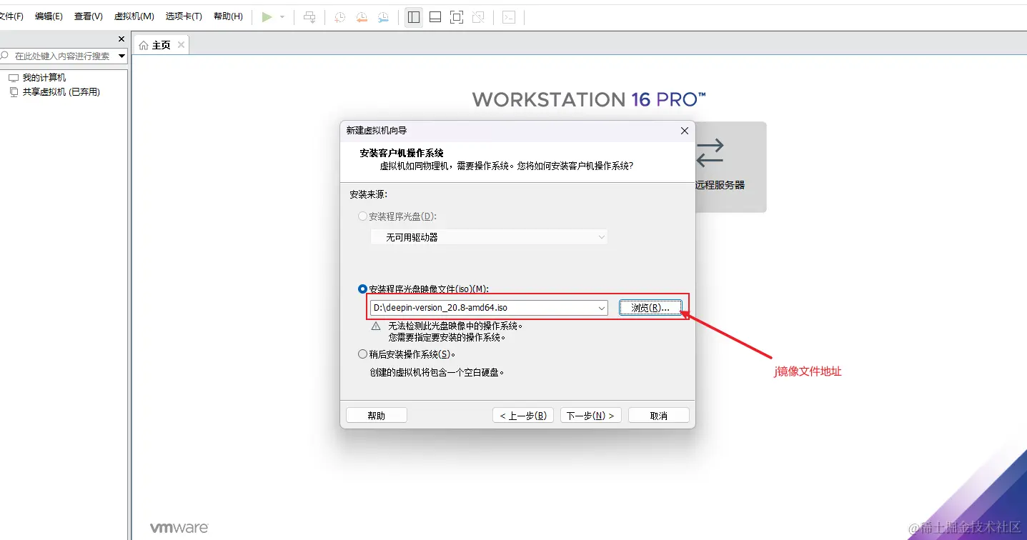
Task: Click the 安装客户机操作系统 heading text
Action: 402,153
